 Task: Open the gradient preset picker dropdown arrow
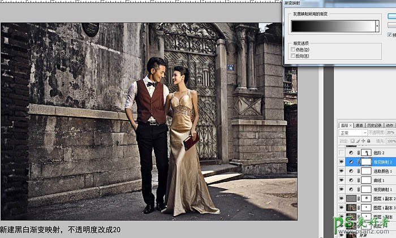(377, 26)
